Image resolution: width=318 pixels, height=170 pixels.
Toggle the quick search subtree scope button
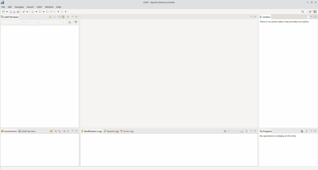click(x=70, y=22)
